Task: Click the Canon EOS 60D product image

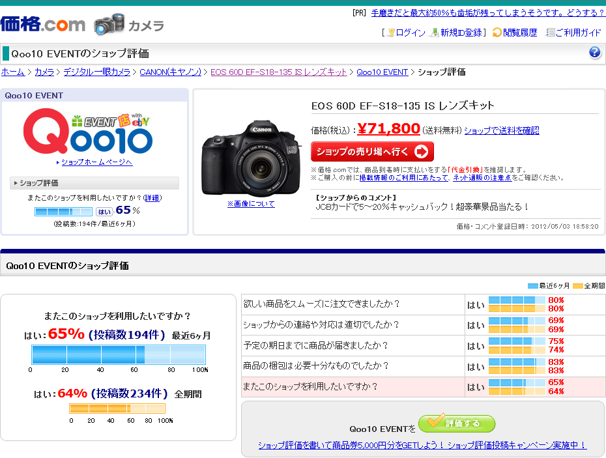Action: click(x=251, y=158)
